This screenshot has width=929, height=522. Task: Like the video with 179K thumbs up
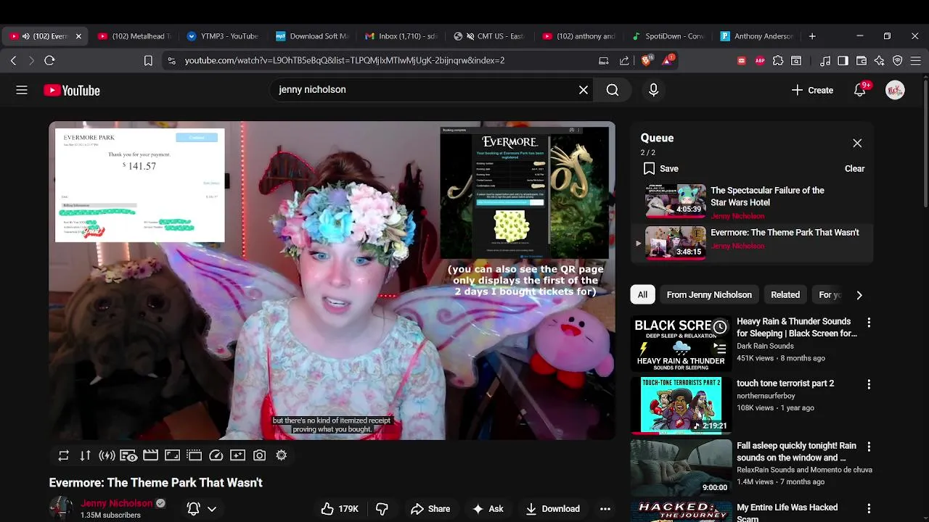[340, 509]
